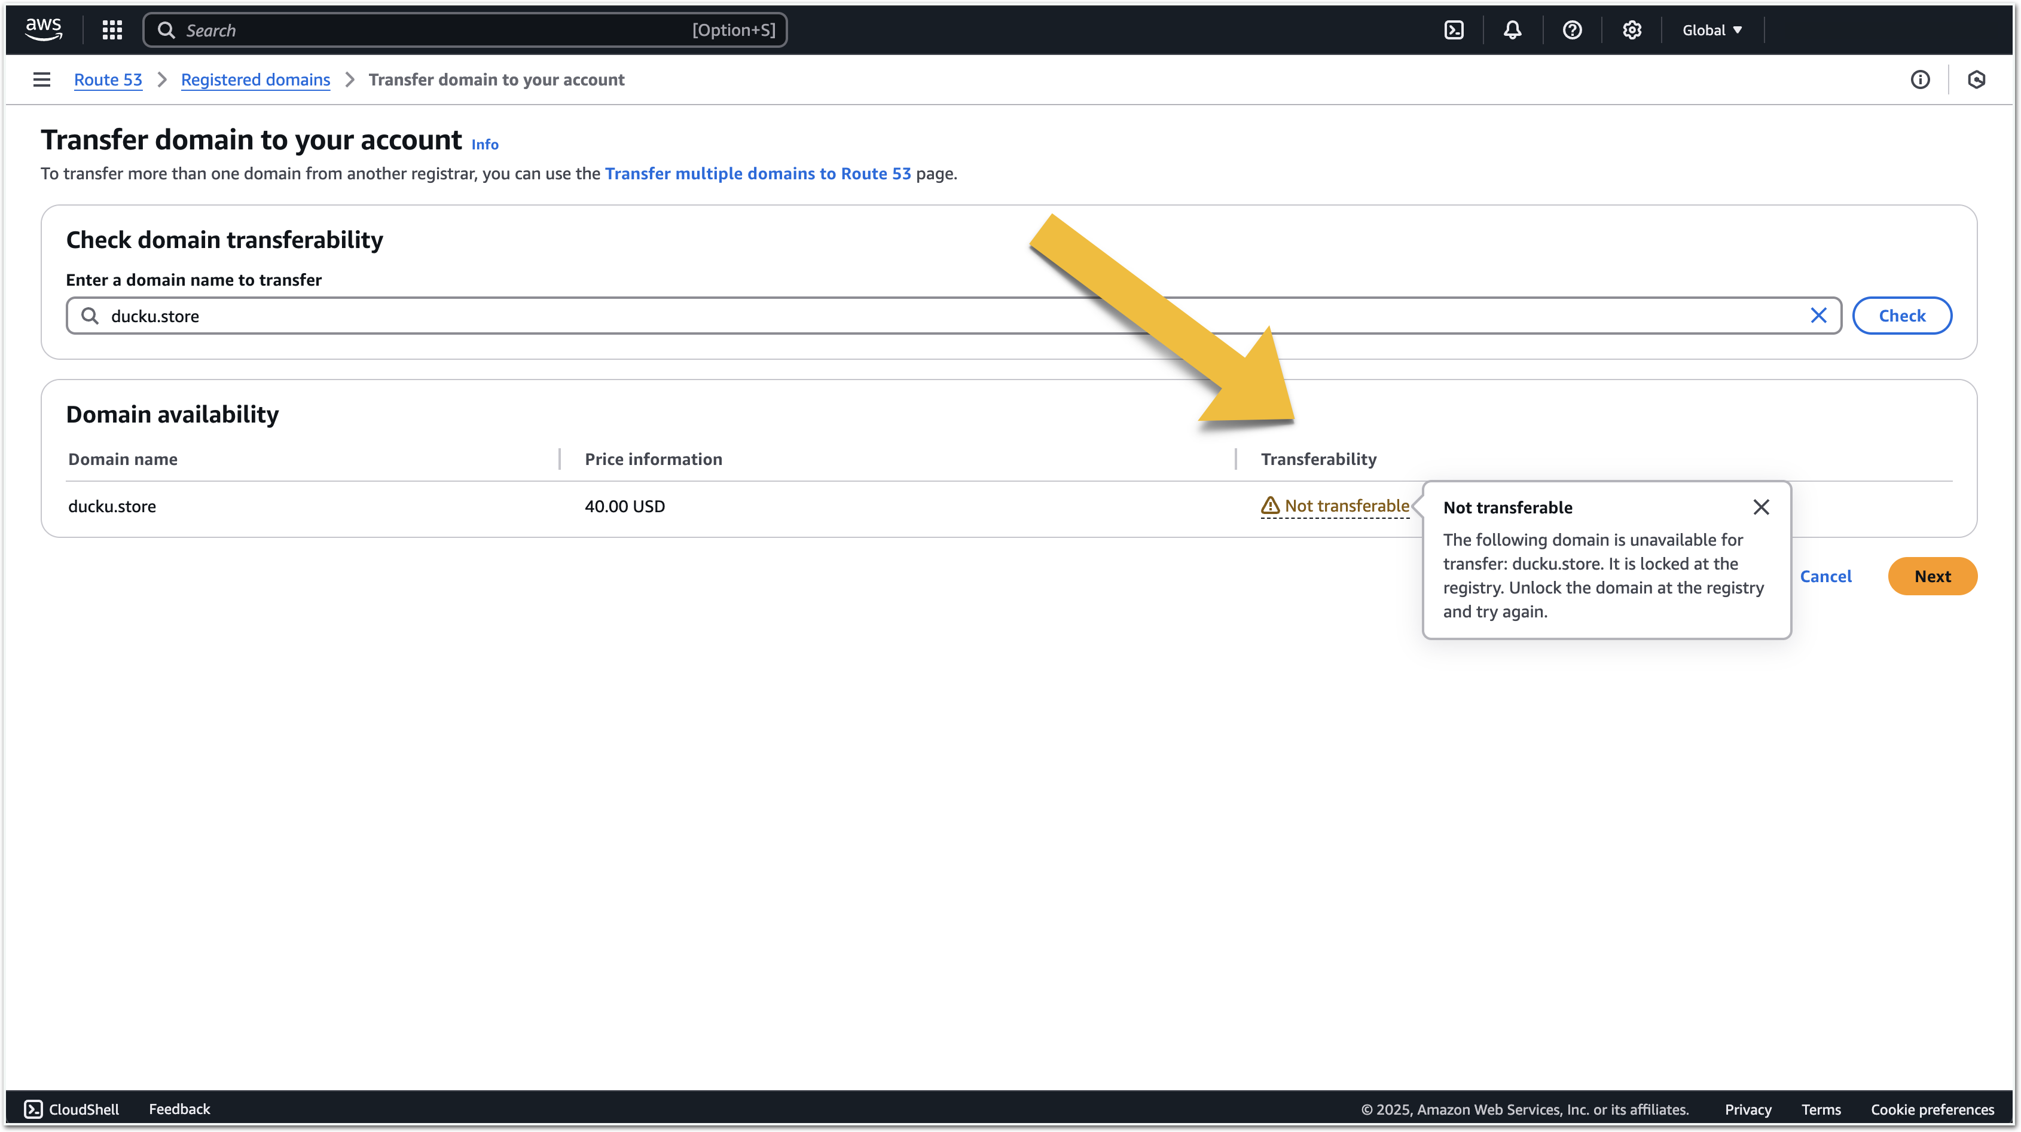The width and height of the screenshot is (2021, 1132).
Task: Open CloudShell in the footer
Action: pos(72,1109)
